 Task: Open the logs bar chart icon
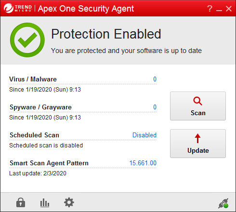[x=45, y=203]
